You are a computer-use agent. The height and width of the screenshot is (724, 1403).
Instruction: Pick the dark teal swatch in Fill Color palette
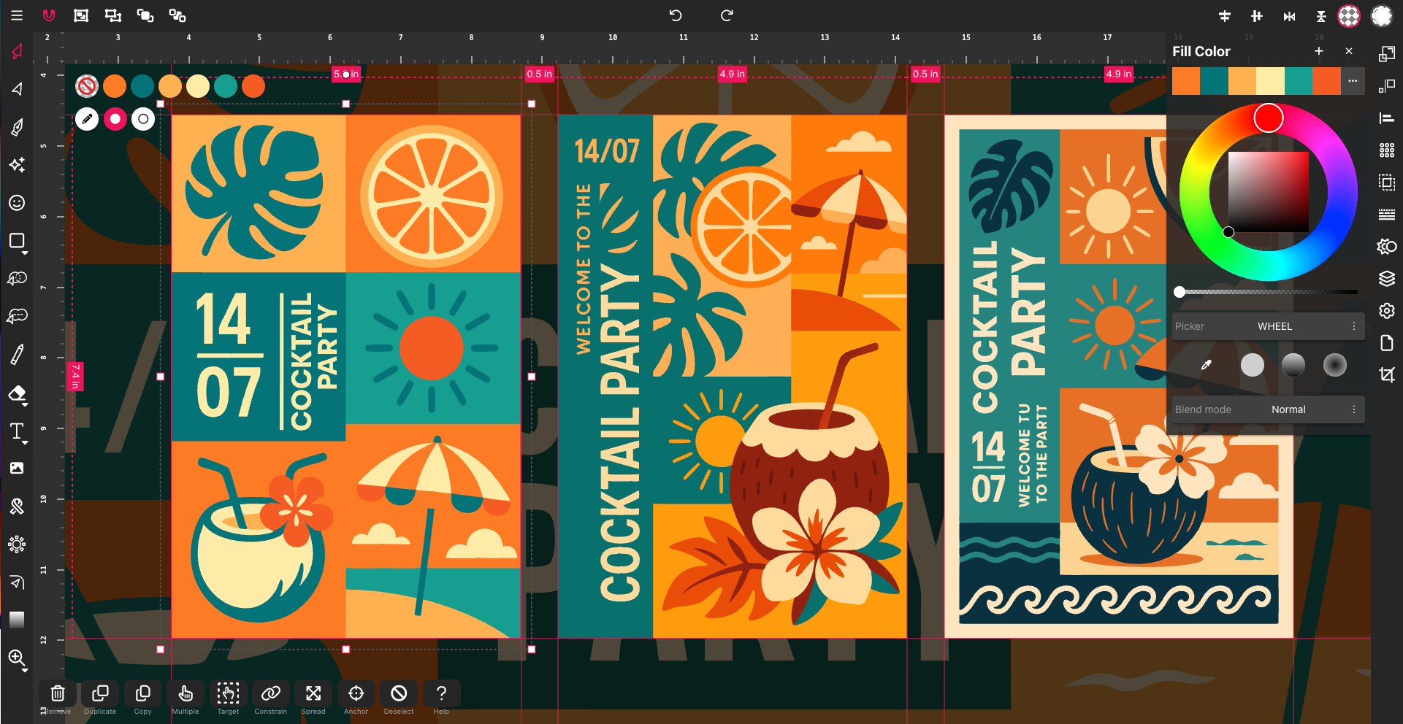click(x=1214, y=81)
